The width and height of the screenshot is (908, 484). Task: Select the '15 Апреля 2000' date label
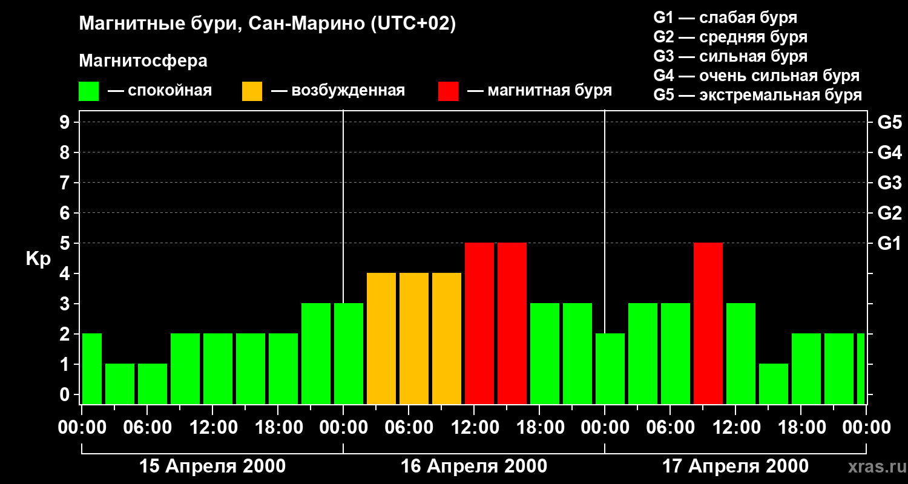(212, 466)
